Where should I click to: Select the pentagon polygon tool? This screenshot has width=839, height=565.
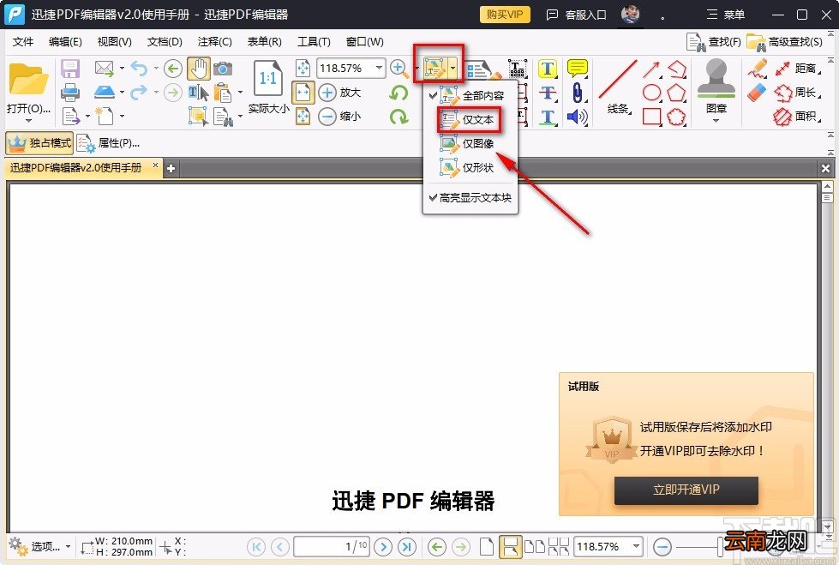click(677, 93)
